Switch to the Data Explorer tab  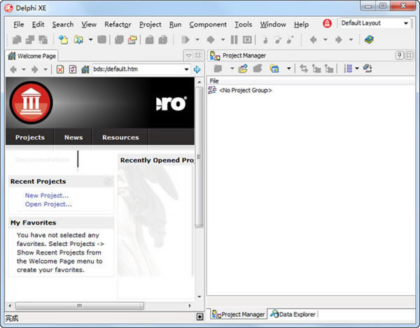293,314
